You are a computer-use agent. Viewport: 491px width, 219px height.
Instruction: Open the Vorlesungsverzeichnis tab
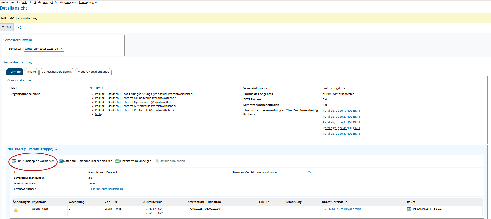pyautogui.click(x=57, y=72)
